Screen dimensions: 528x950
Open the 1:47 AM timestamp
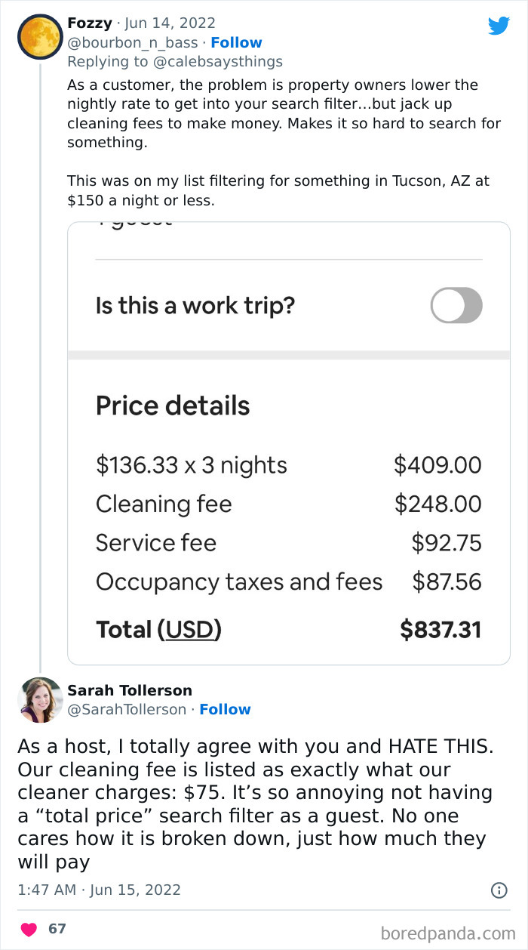pos(47,890)
